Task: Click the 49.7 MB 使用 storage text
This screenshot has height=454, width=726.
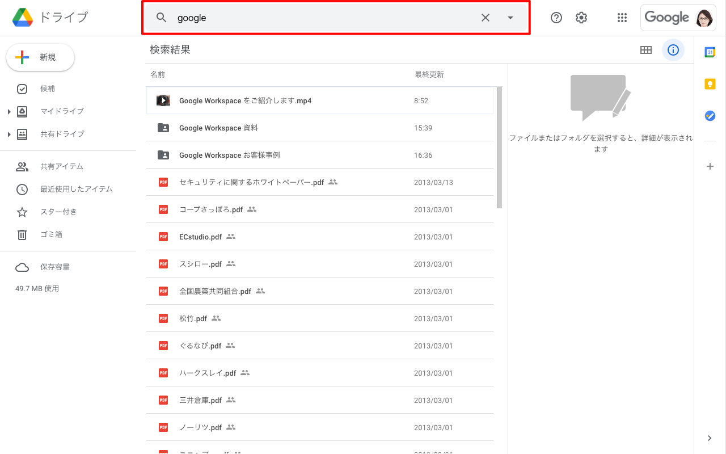Action: coord(37,288)
